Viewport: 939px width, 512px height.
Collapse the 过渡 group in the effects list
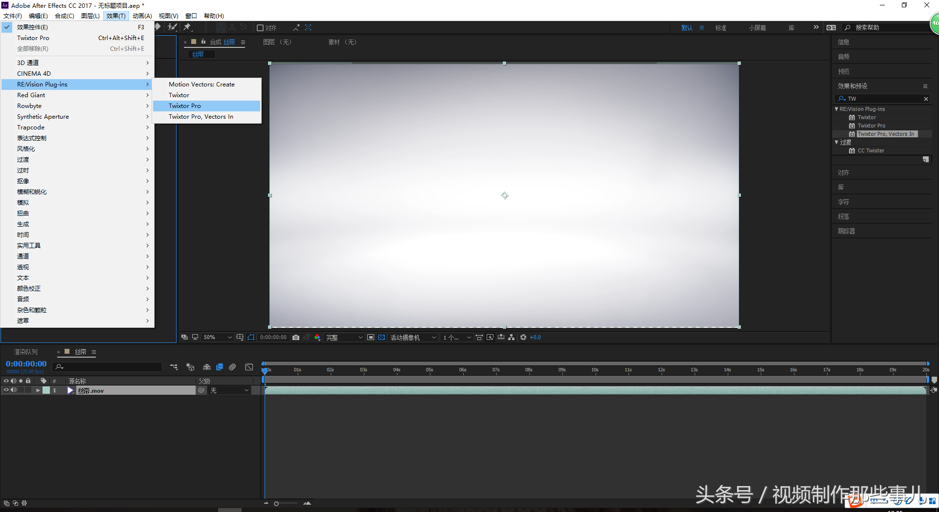[837, 142]
